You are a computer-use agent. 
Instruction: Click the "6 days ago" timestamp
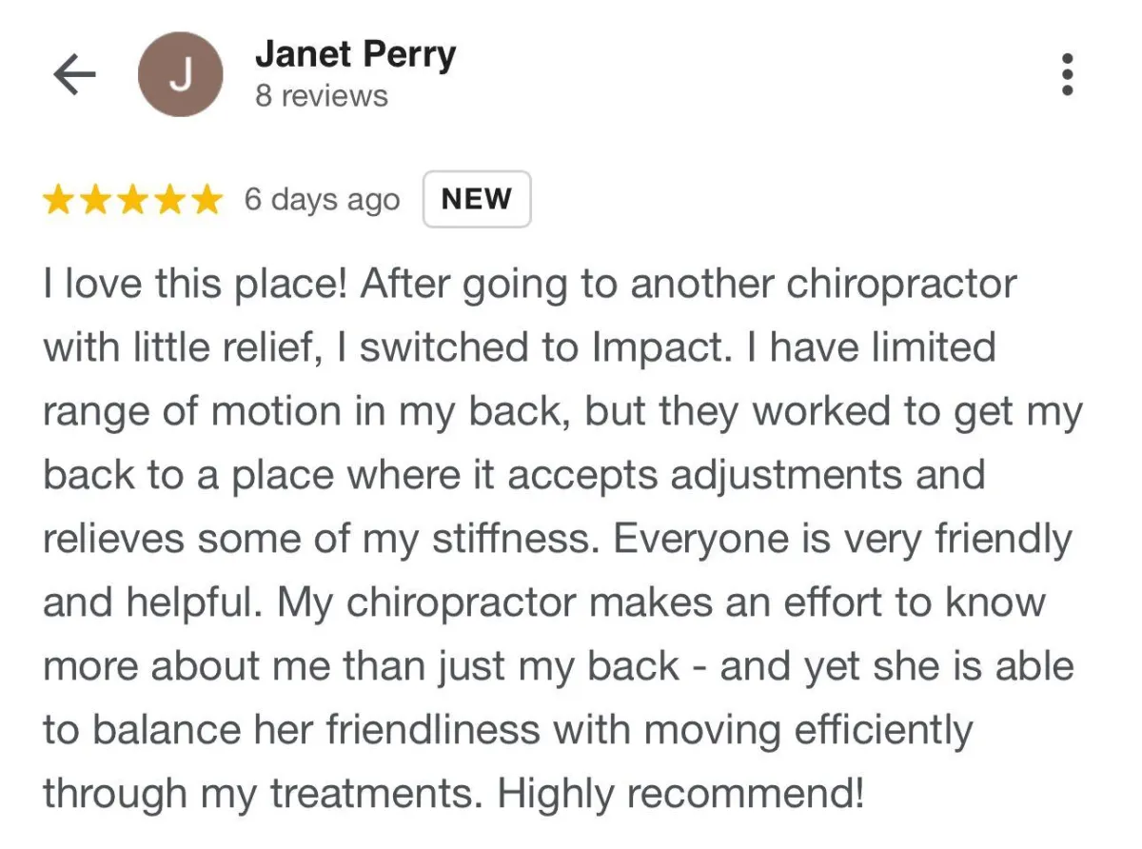point(322,200)
